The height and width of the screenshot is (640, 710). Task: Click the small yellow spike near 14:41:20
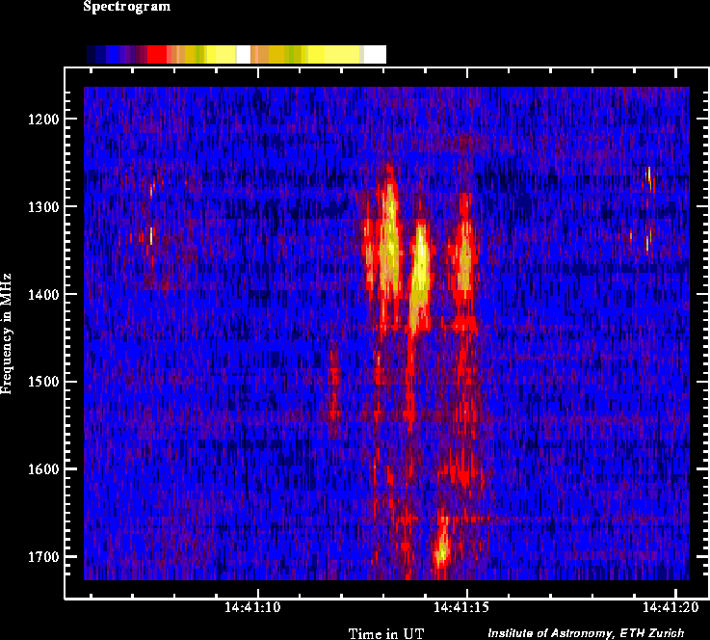pos(649,175)
